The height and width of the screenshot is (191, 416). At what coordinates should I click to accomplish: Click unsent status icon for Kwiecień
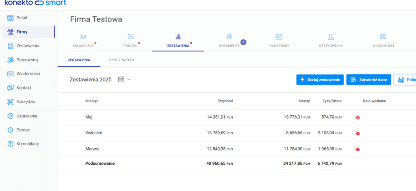click(357, 133)
